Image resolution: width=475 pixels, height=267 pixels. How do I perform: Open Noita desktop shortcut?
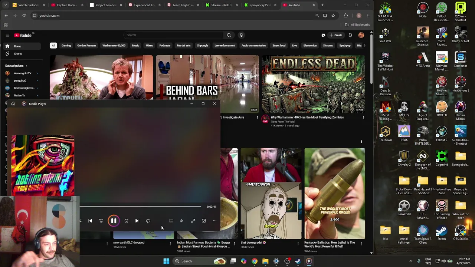click(x=423, y=10)
